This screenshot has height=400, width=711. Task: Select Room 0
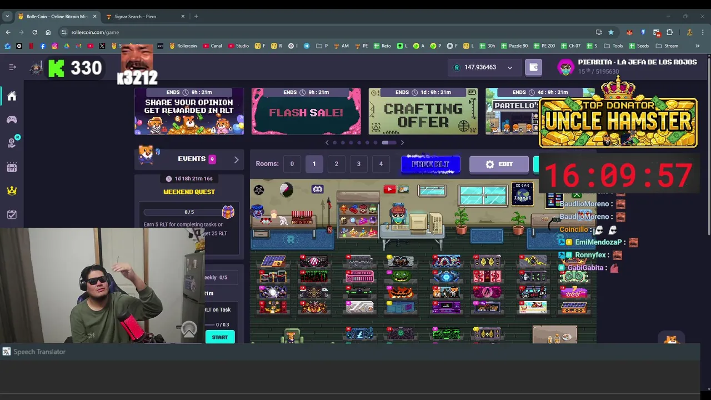tap(292, 164)
